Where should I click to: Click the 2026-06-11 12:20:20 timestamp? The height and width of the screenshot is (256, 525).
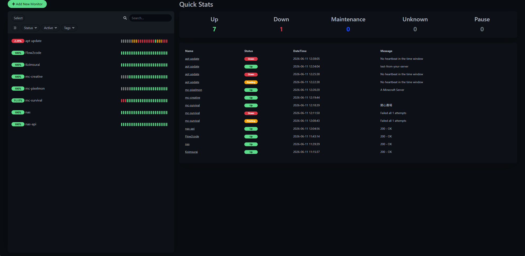point(306,90)
